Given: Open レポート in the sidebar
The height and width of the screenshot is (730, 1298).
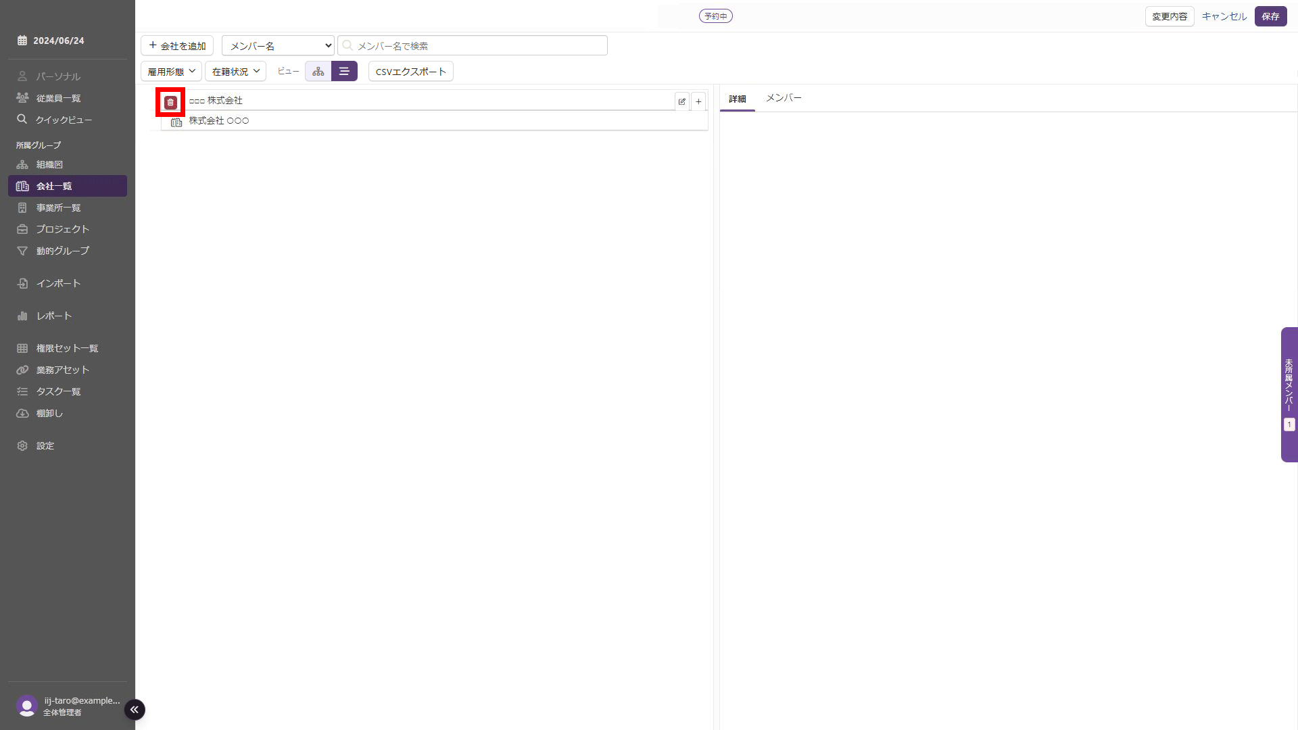Looking at the screenshot, I should 68,316.
